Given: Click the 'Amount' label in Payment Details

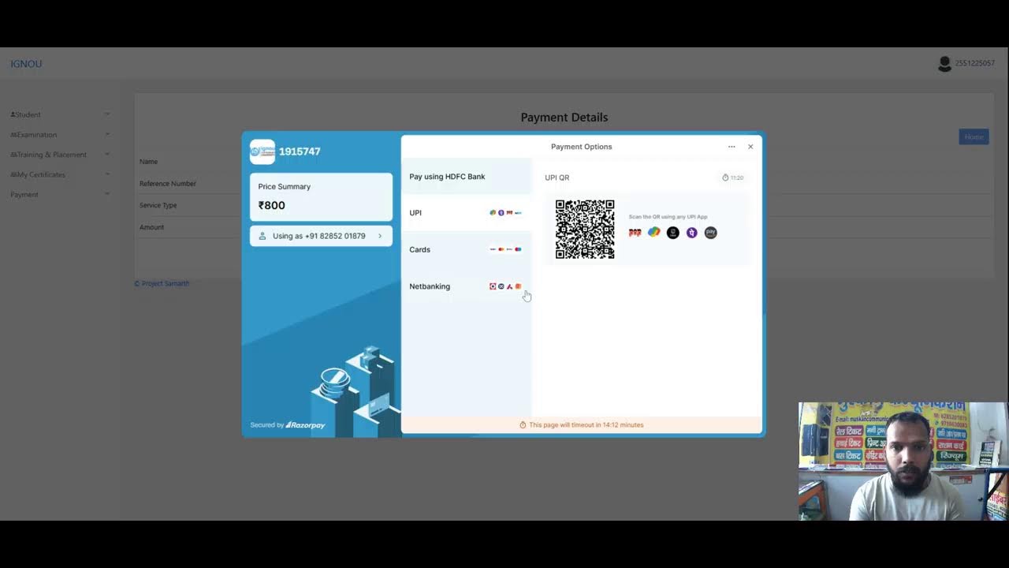Looking at the screenshot, I should (x=151, y=227).
